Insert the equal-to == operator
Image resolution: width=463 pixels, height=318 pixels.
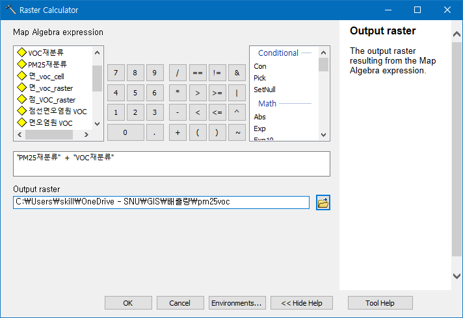coord(198,73)
